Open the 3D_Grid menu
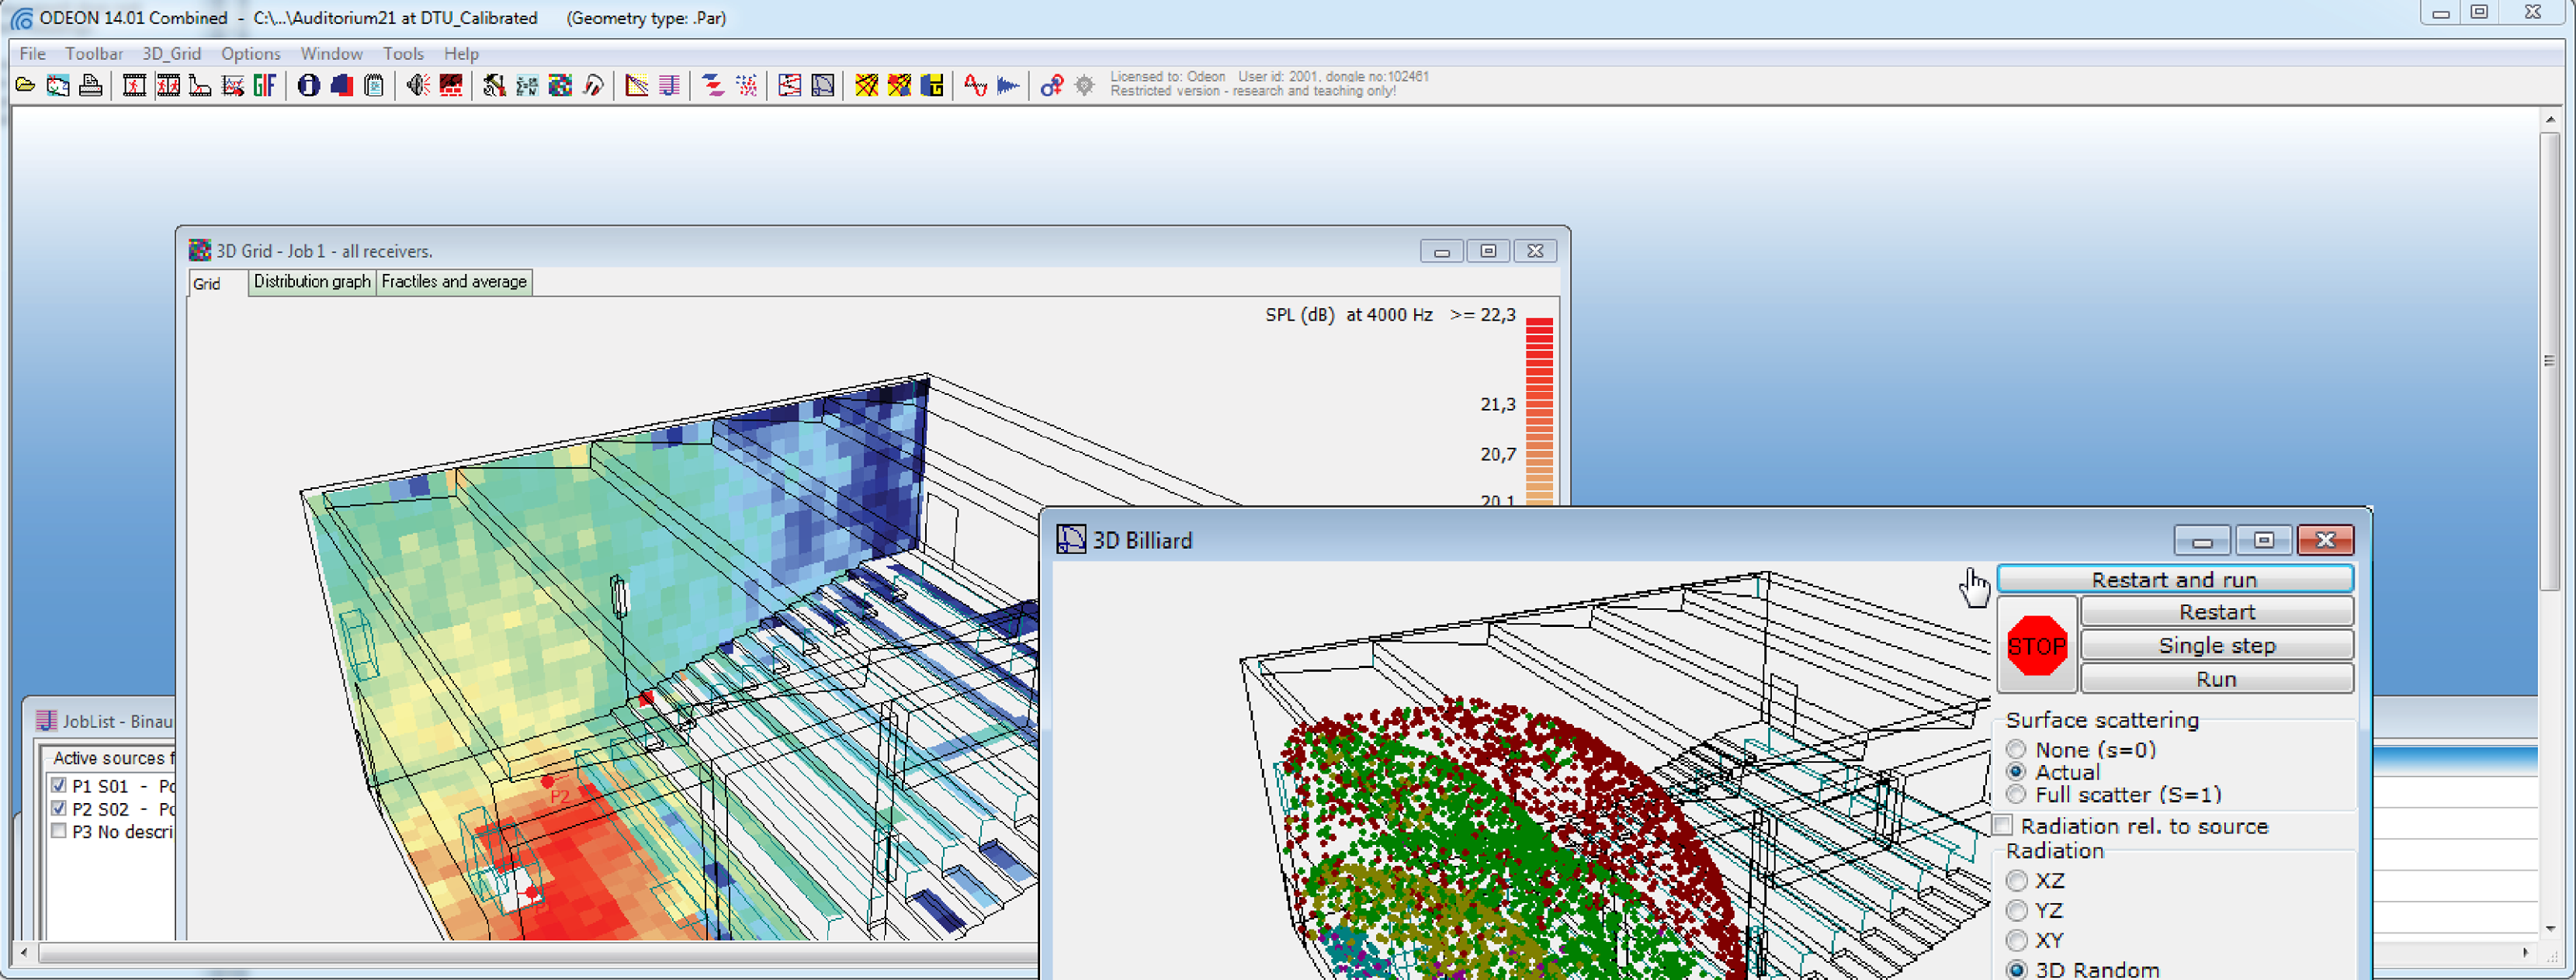The height and width of the screenshot is (980, 2576). pos(171,53)
